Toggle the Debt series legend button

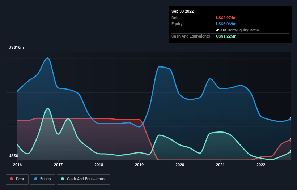pyautogui.click(x=17, y=179)
